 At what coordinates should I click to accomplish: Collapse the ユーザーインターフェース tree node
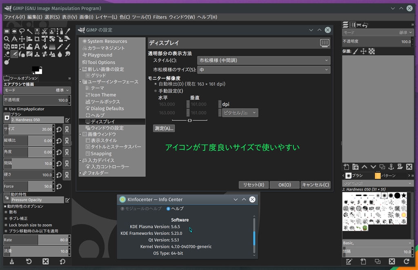coord(80,82)
